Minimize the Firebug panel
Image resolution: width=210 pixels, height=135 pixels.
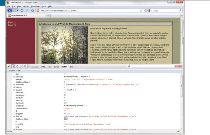(x=176, y=66)
